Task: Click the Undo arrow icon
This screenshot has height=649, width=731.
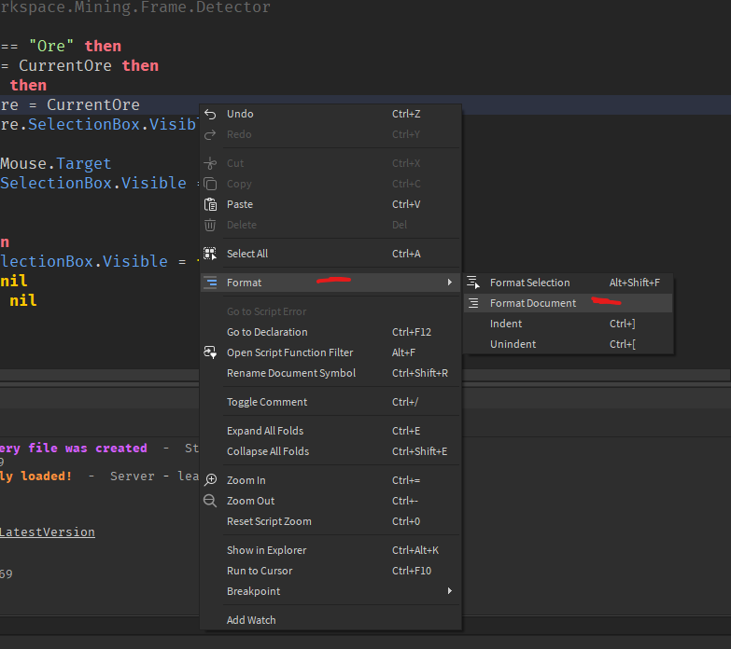Action: [x=210, y=114]
